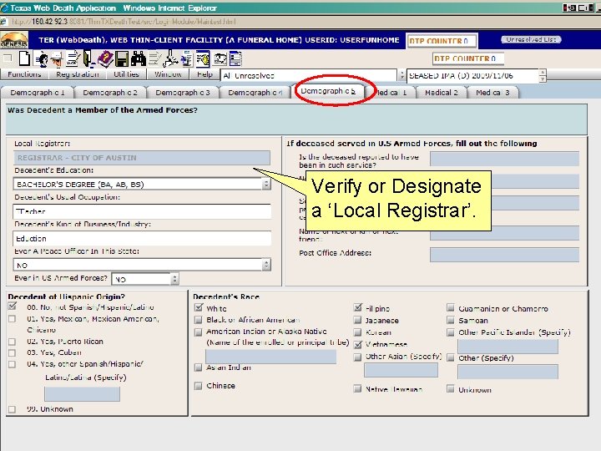Click the window with yellow hand icon
This screenshot has height=451, width=601.
click(203, 58)
